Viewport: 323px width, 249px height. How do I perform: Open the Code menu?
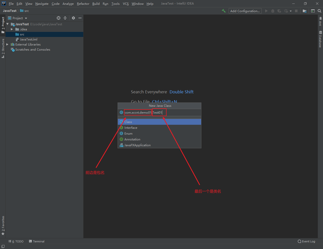56,4
